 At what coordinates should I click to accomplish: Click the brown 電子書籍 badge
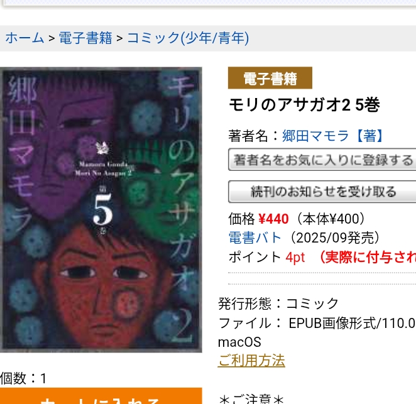pos(270,78)
